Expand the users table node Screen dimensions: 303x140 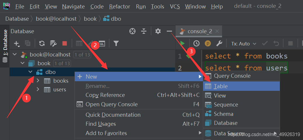point(38,89)
